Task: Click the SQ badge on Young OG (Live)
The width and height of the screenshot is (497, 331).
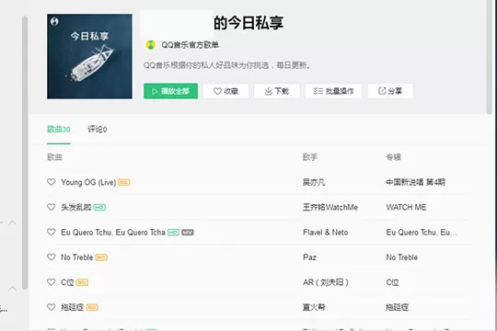Action: click(124, 182)
